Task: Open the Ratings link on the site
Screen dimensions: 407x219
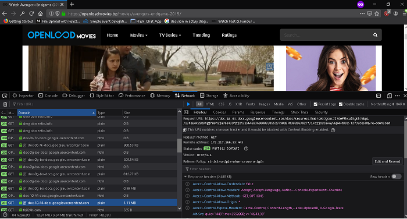Action: 229,35
